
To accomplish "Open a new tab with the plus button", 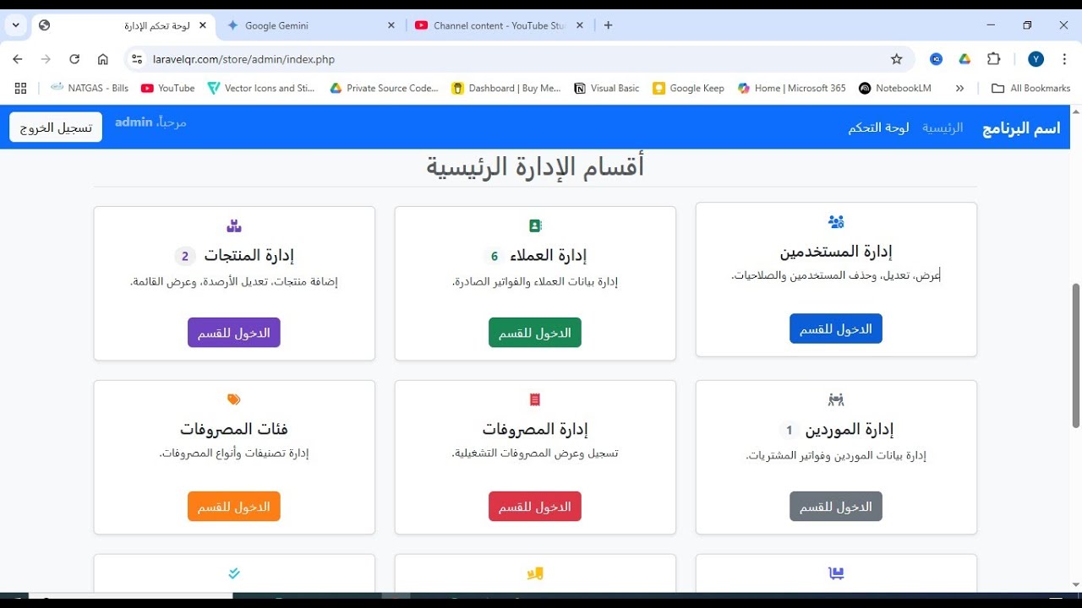I will (x=608, y=25).
